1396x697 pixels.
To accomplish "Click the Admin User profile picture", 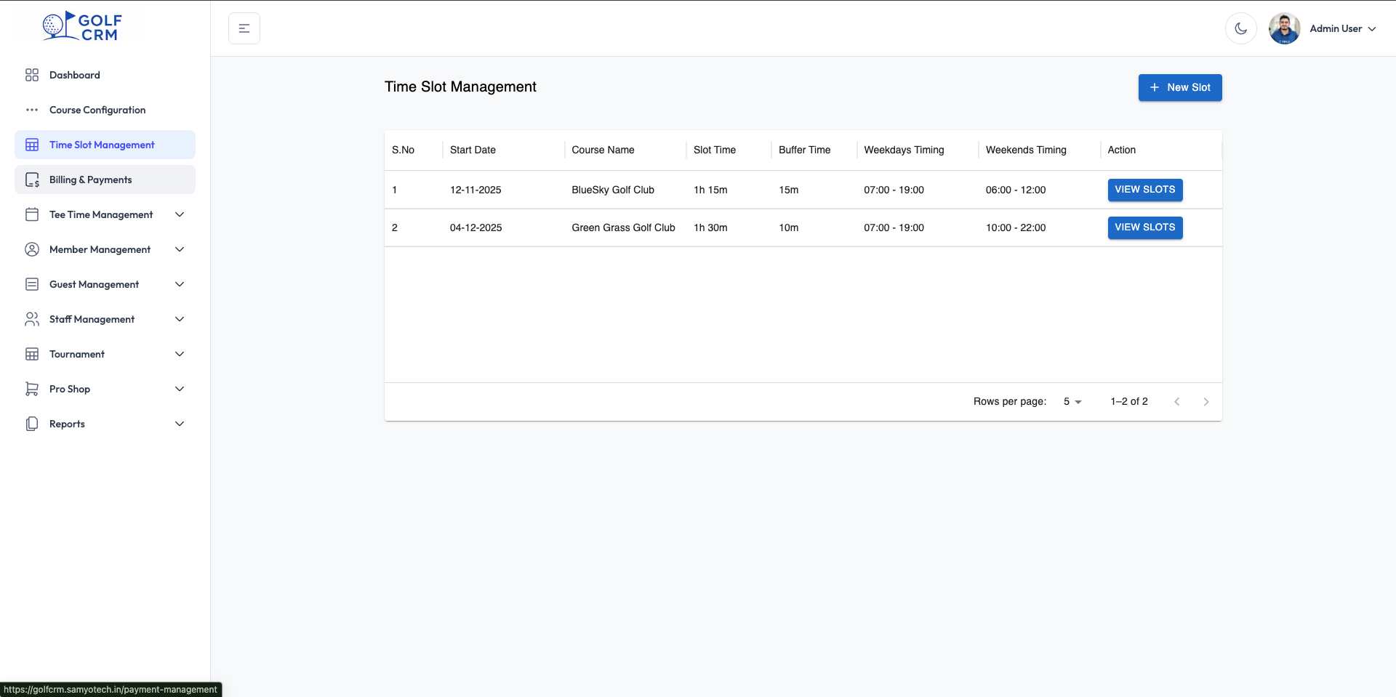I will pos(1284,28).
